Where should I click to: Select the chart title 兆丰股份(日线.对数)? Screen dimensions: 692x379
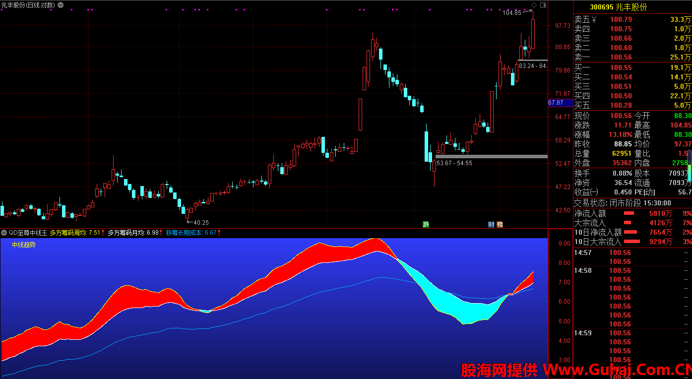[x=29, y=5]
